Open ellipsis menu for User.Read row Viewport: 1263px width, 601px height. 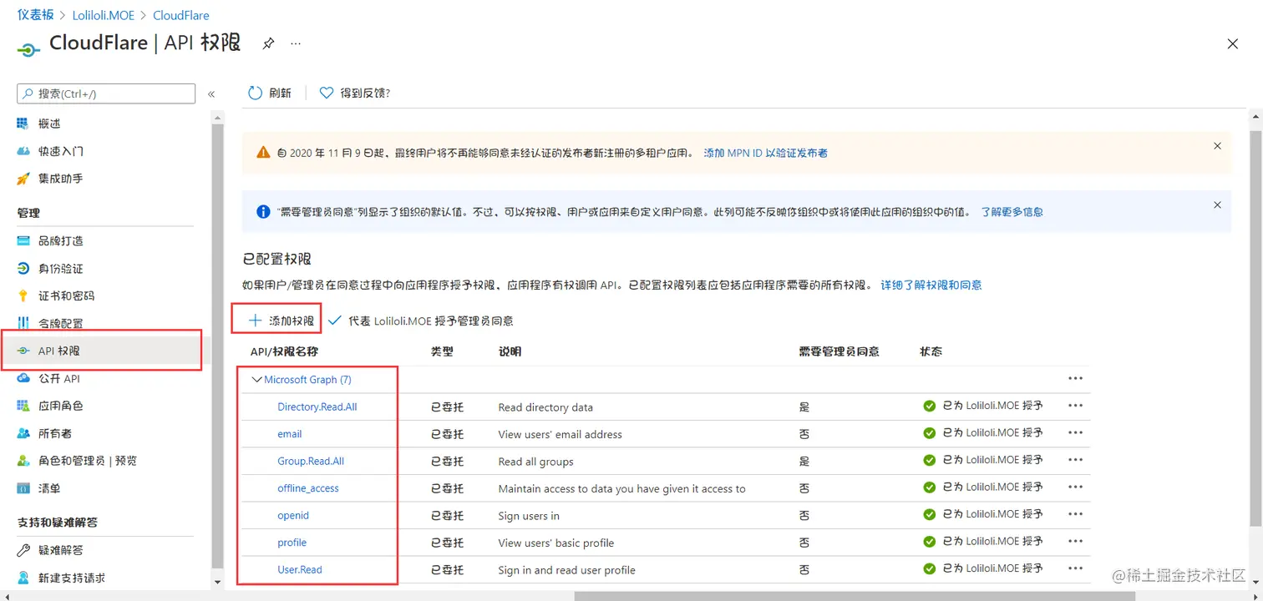(1076, 568)
